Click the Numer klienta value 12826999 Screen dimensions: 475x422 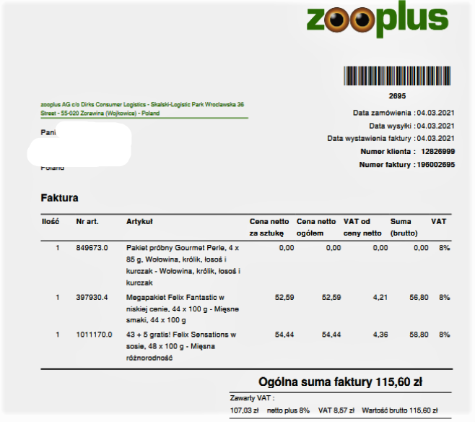437,152
